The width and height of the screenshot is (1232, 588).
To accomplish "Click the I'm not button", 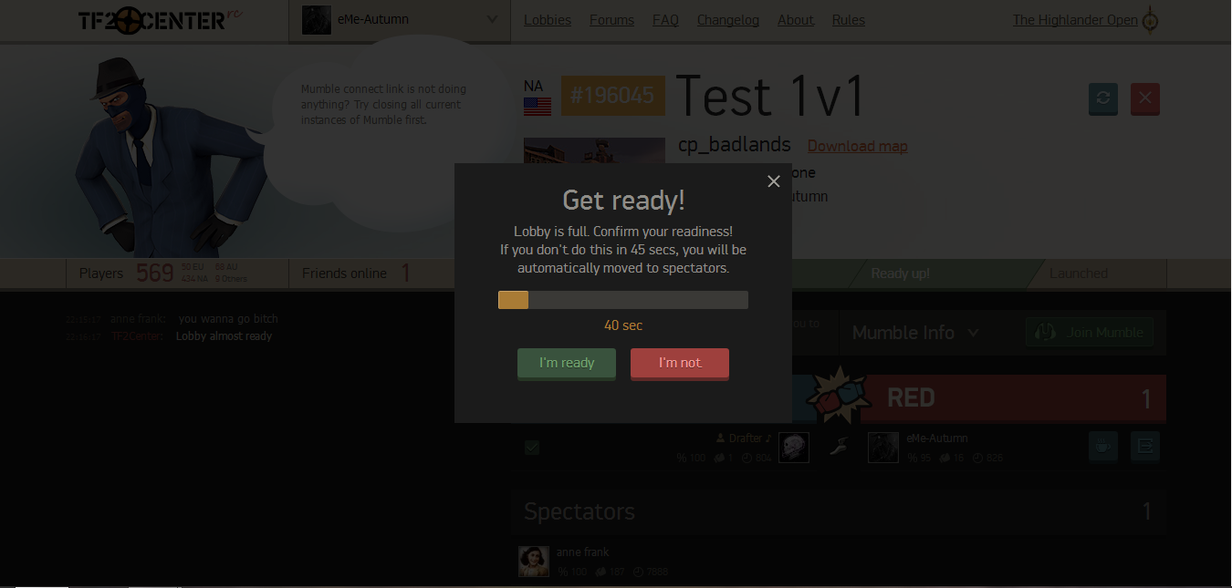I will (680, 363).
